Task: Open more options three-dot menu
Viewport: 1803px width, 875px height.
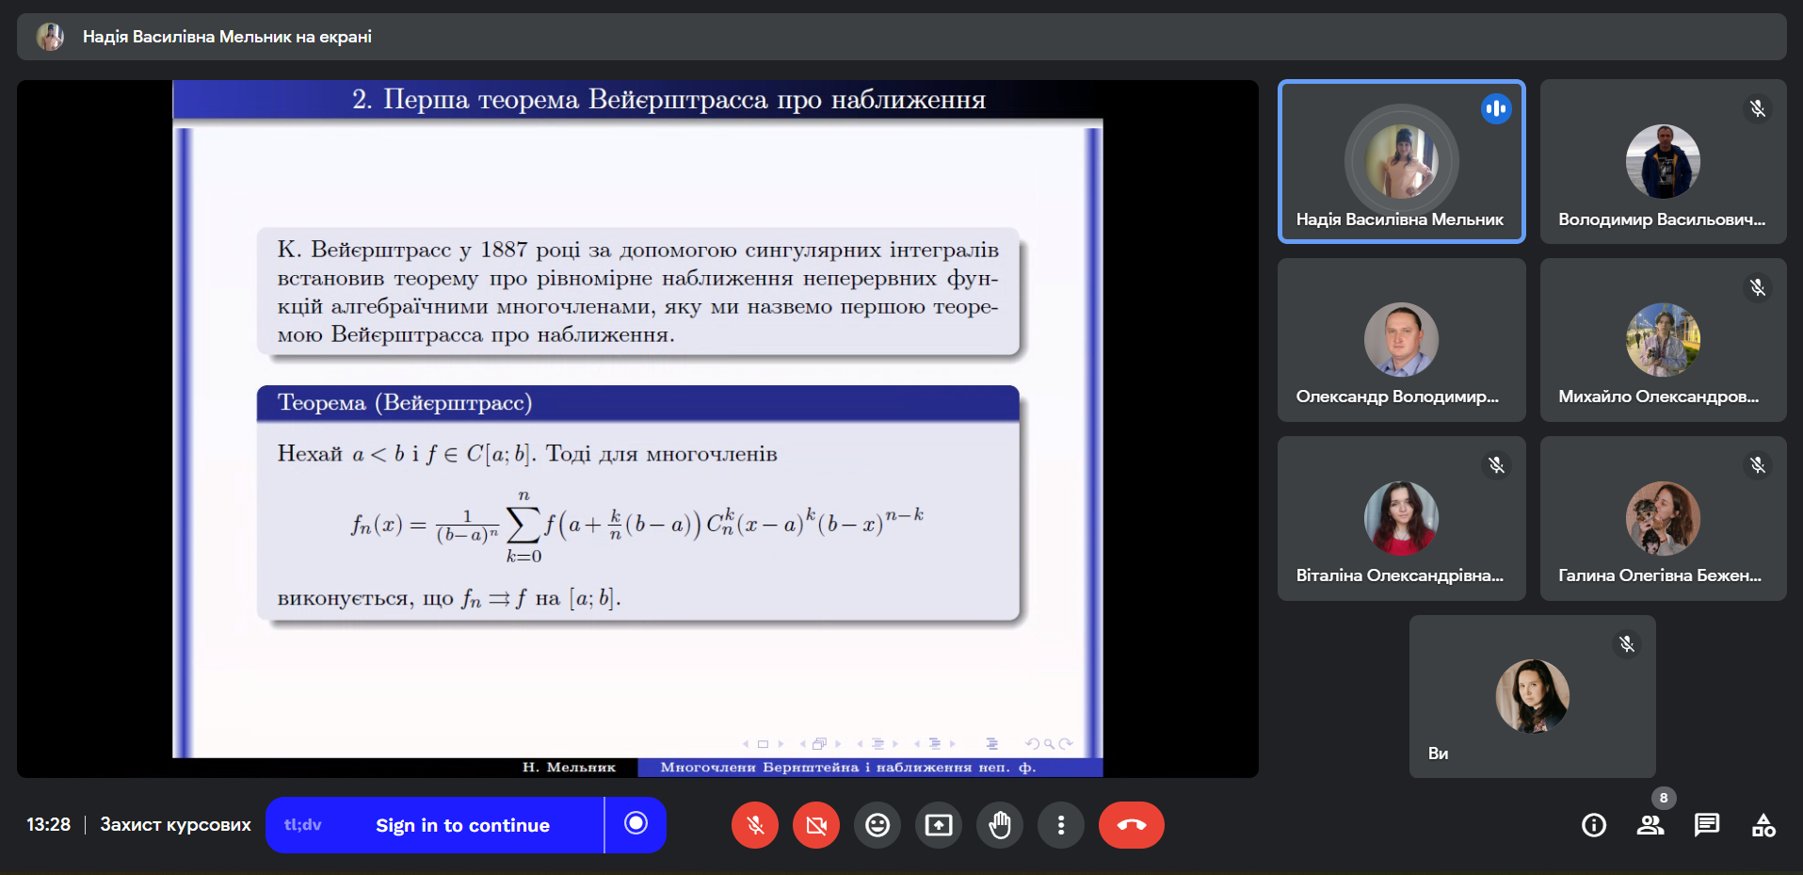Action: click(x=1061, y=825)
